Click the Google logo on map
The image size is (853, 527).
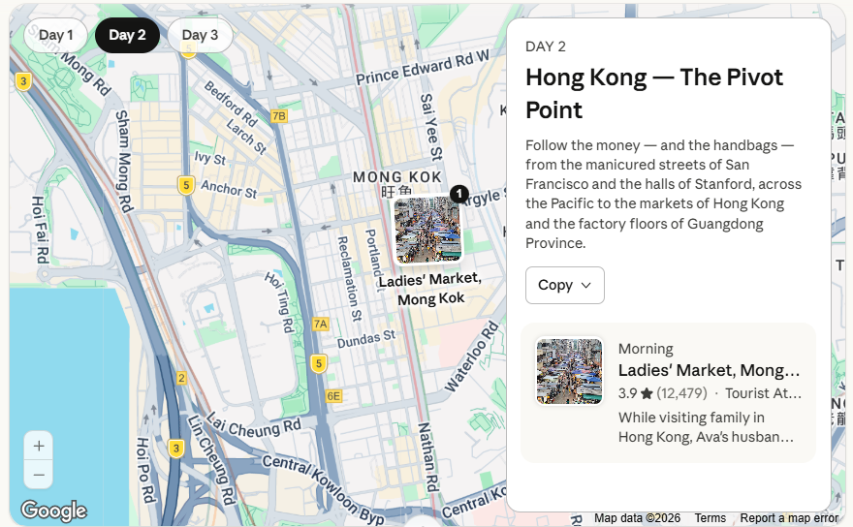click(x=53, y=511)
